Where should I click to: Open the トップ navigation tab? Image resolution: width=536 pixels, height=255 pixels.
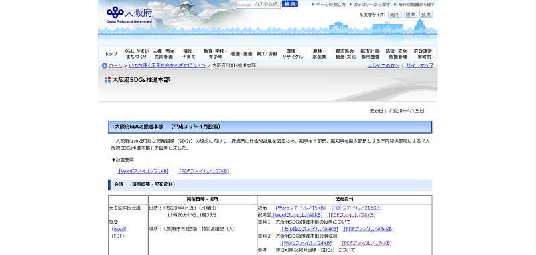coord(111,54)
